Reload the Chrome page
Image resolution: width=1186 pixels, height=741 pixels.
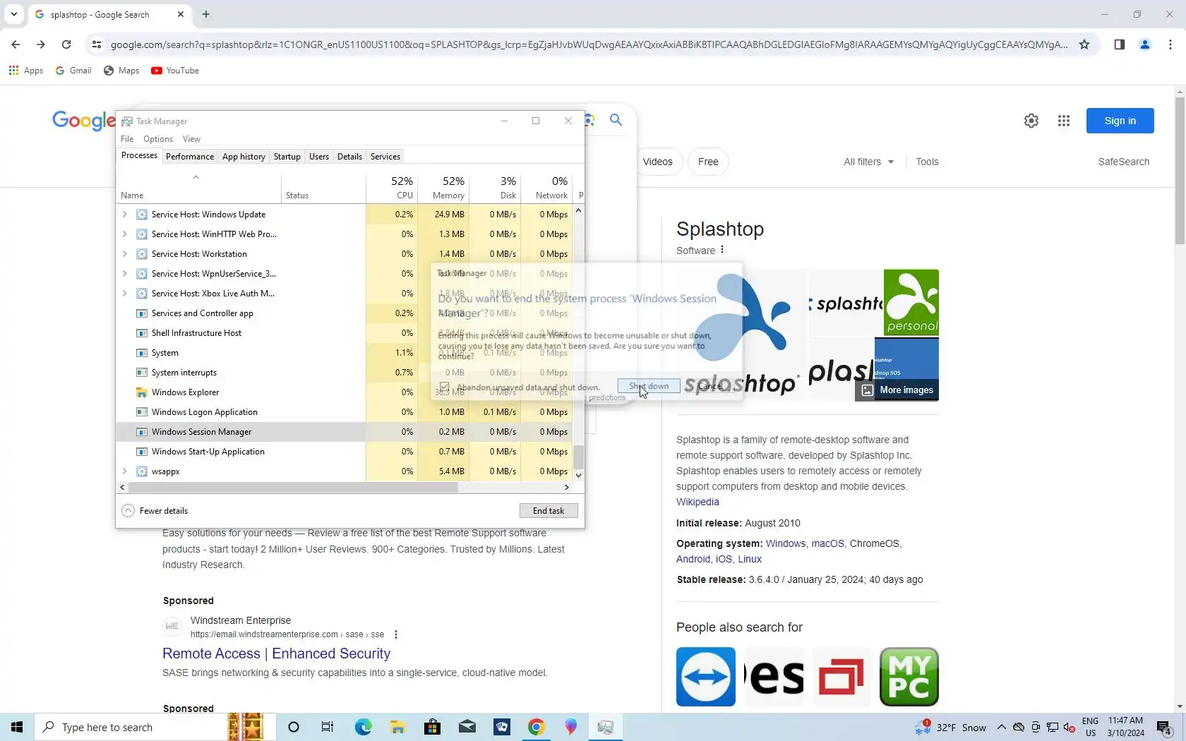coord(66,44)
